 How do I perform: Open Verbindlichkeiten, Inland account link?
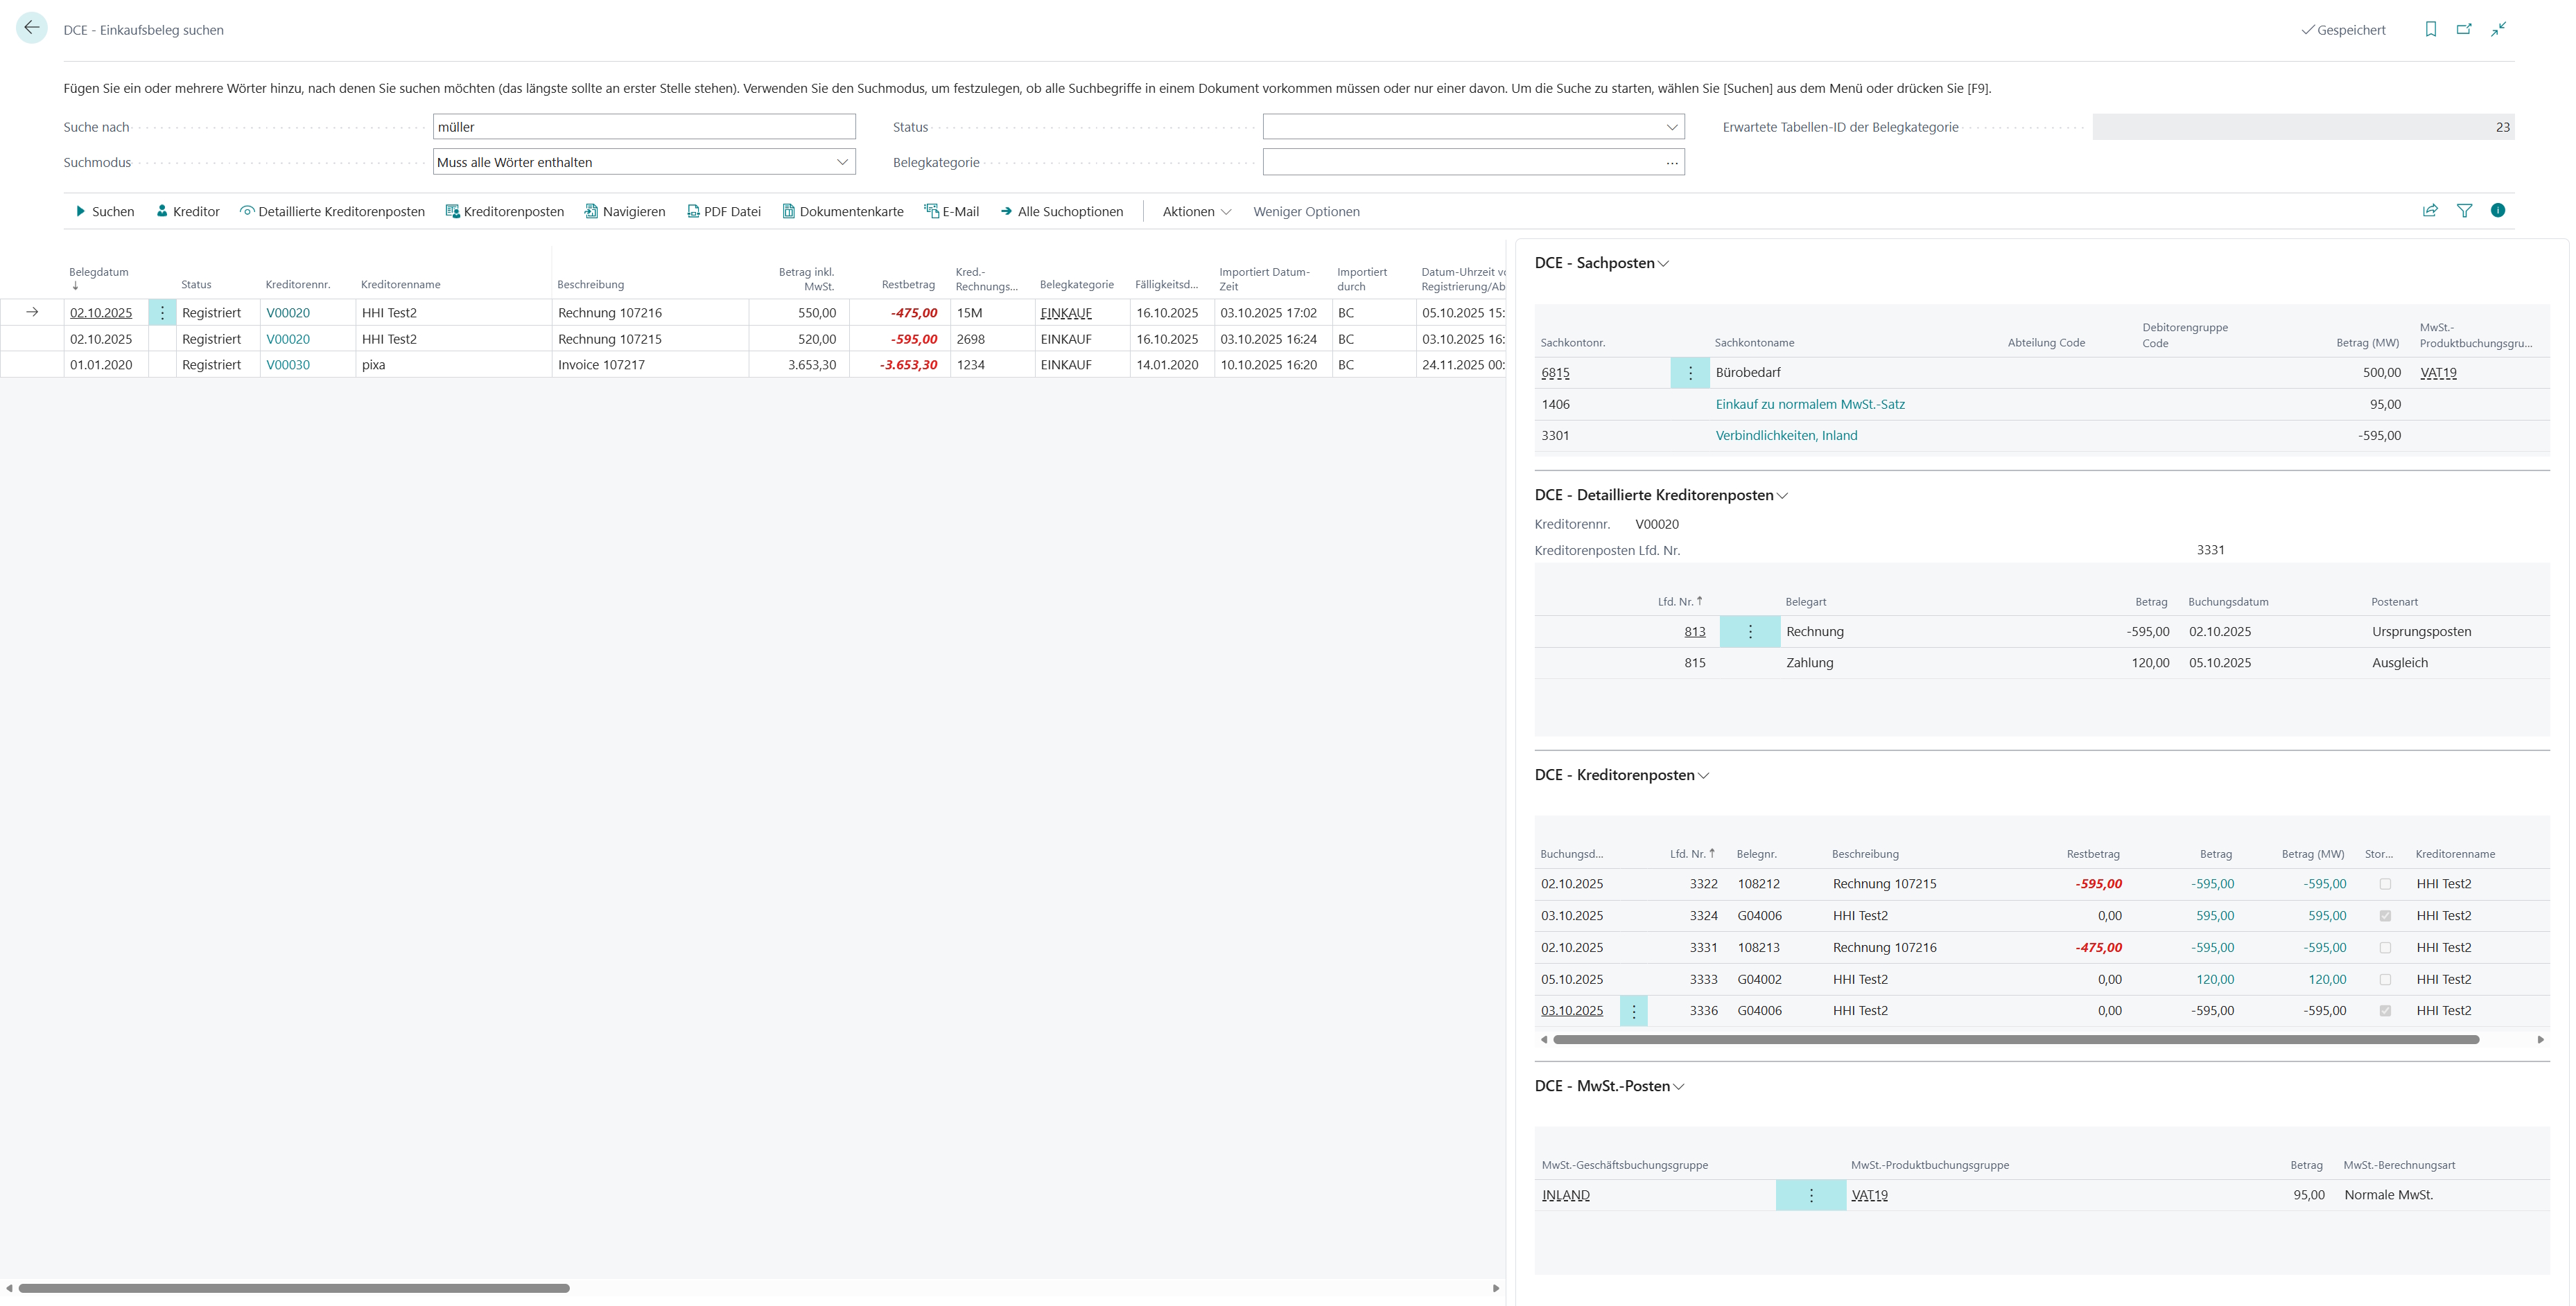click(x=1786, y=436)
